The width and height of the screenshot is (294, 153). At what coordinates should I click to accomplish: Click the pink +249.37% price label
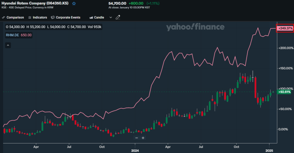click(285, 29)
